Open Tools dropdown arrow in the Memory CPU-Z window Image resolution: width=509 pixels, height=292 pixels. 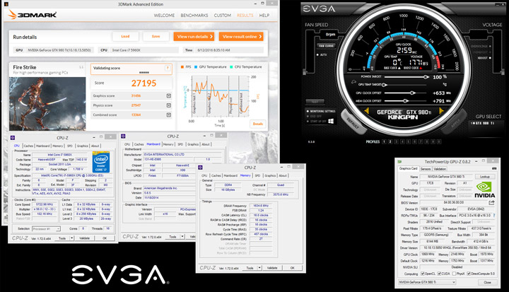pos(259,268)
